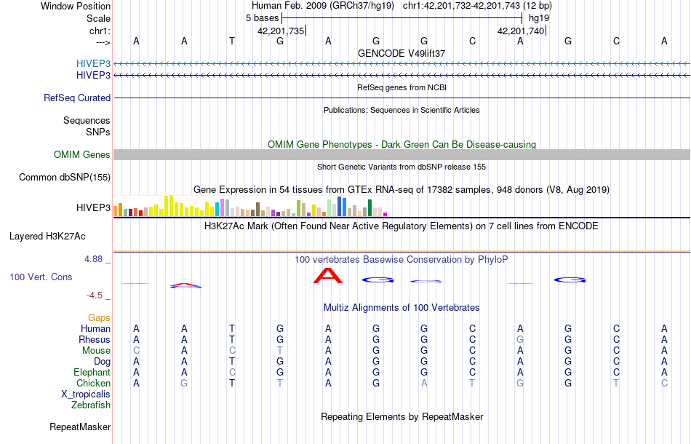691x444 pixels.
Task: Click the Gaps label in Multiz alignment
Action: click(x=99, y=317)
